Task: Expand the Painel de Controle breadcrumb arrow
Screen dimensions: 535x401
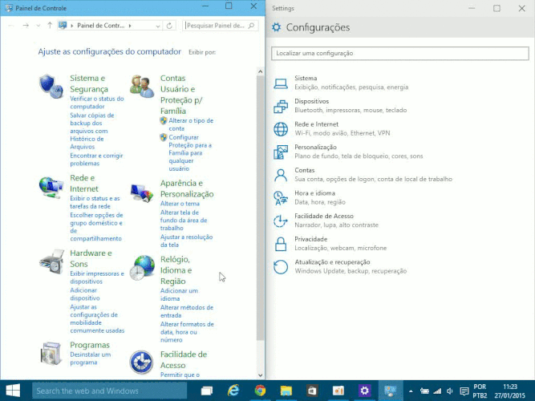Action: tap(130, 26)
